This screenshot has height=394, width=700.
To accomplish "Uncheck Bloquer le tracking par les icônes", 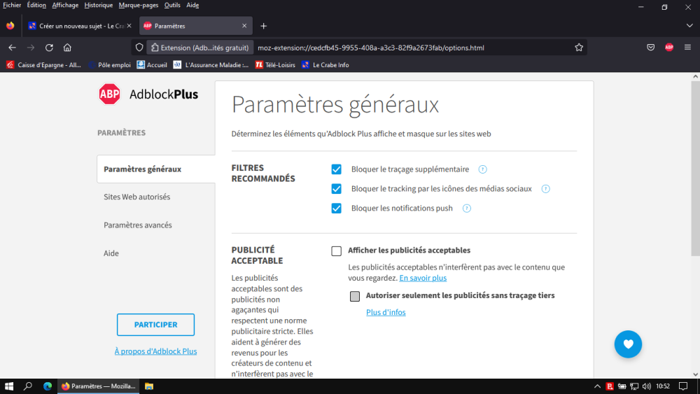I will pos(336,189).
